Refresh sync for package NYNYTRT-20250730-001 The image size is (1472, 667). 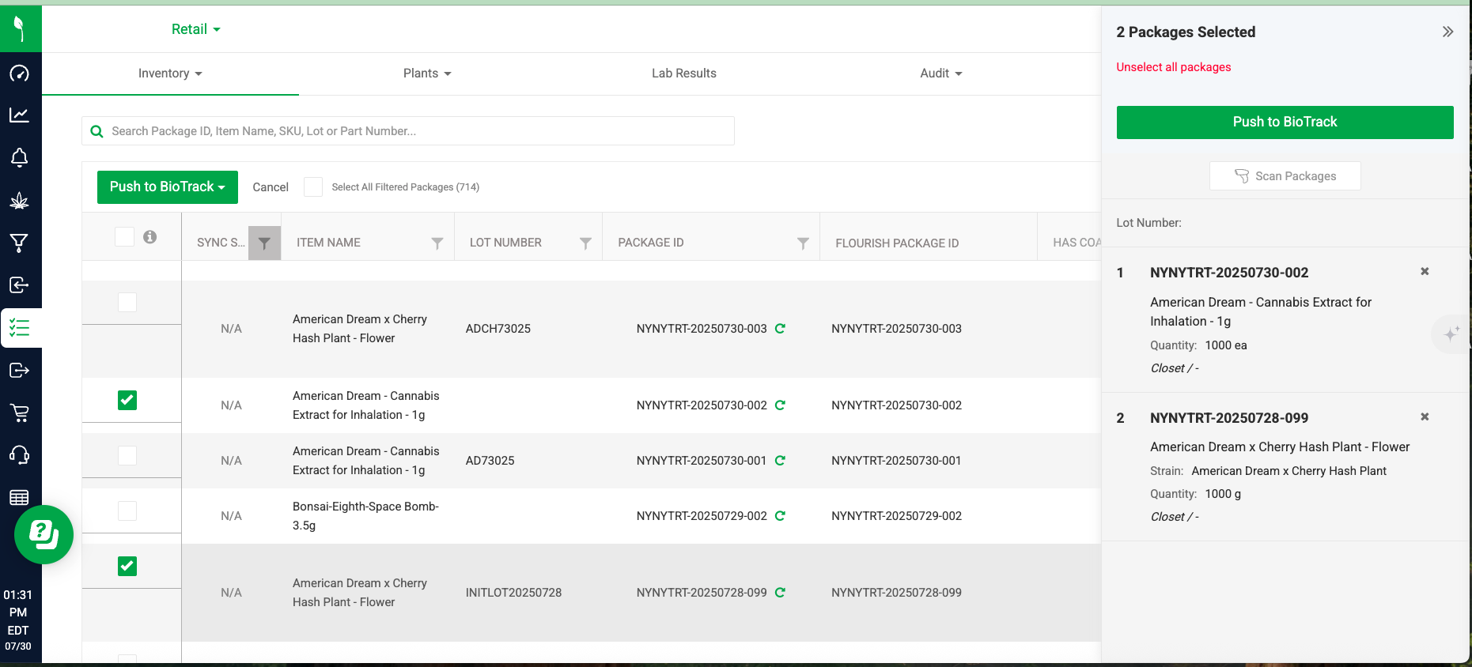click(780, 461)
